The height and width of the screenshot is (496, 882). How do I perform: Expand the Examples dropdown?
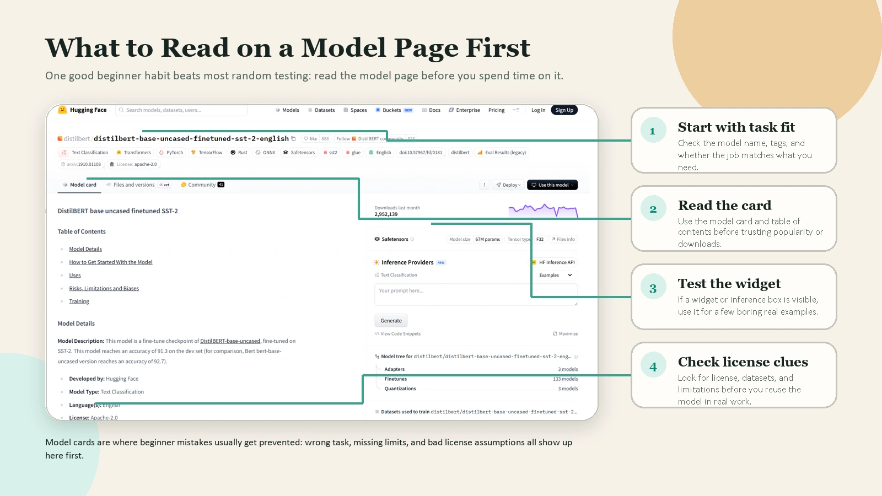[x=555, y=275]
